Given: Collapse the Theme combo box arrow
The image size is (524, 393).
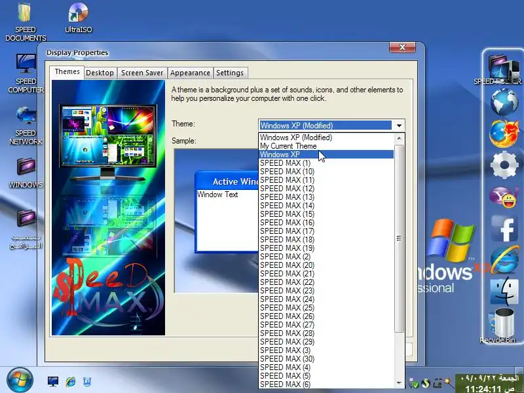Looking at the screenshot, I should [399, 126].
